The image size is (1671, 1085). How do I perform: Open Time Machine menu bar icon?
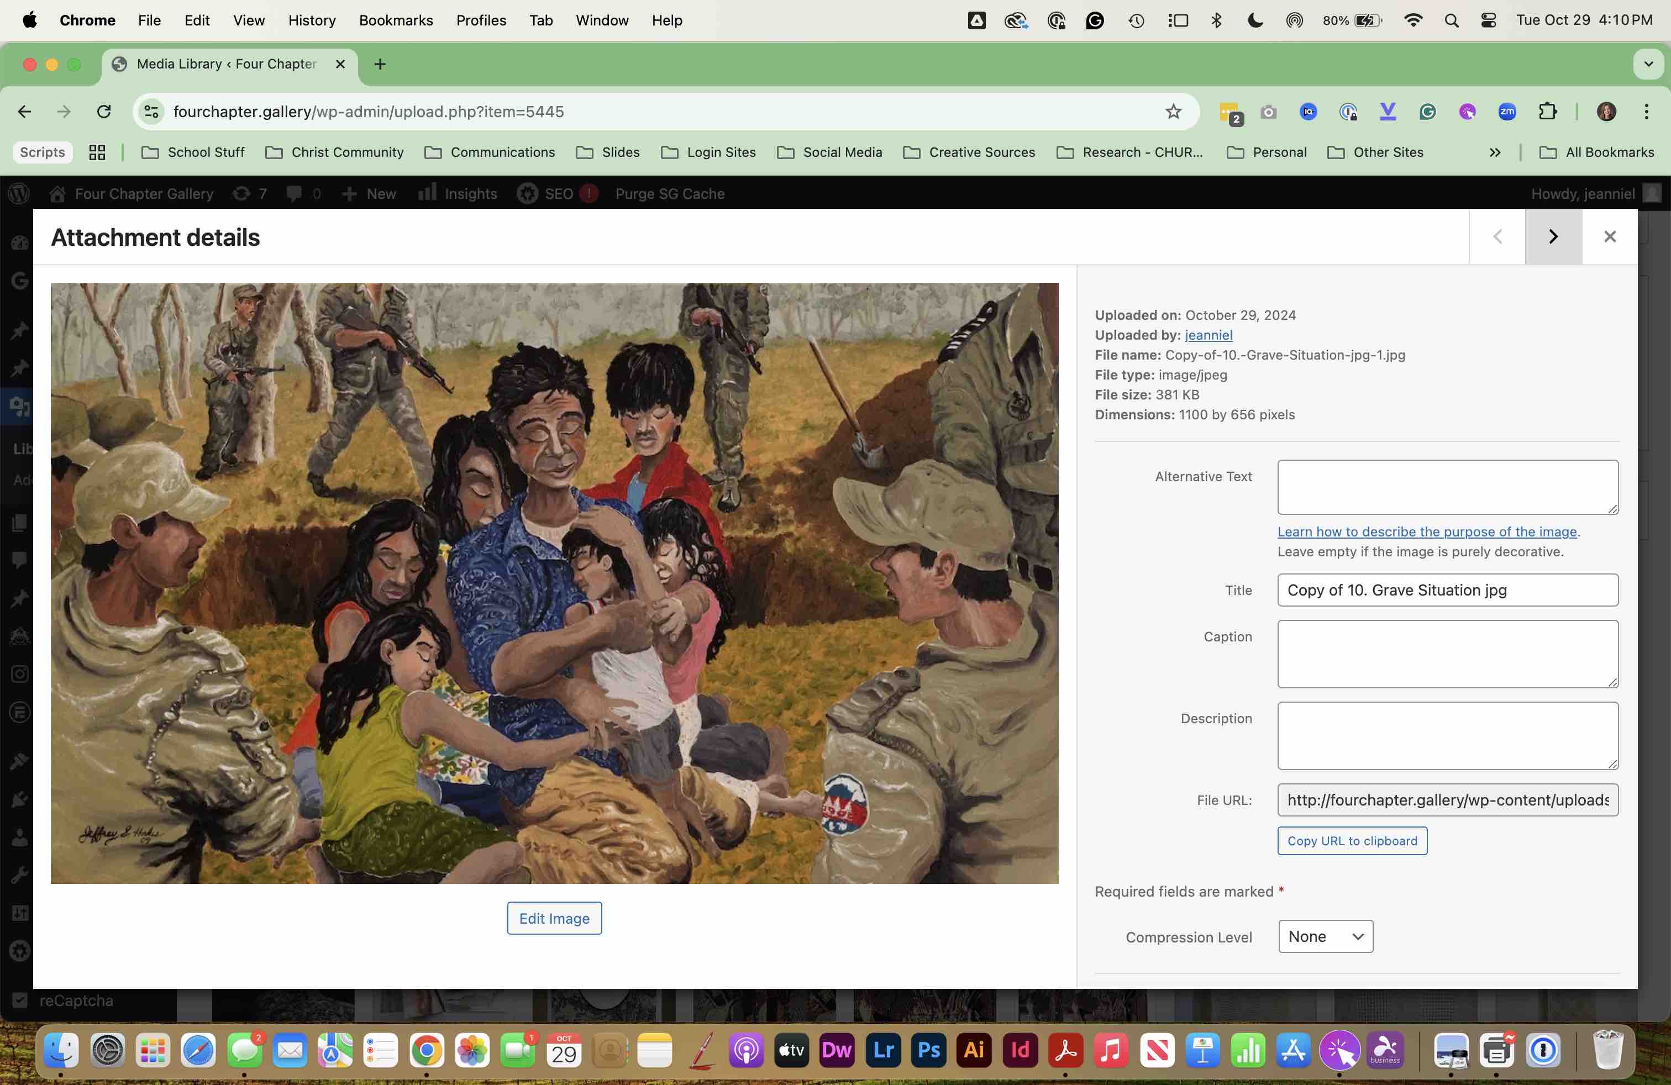[x=1136, y=20]
